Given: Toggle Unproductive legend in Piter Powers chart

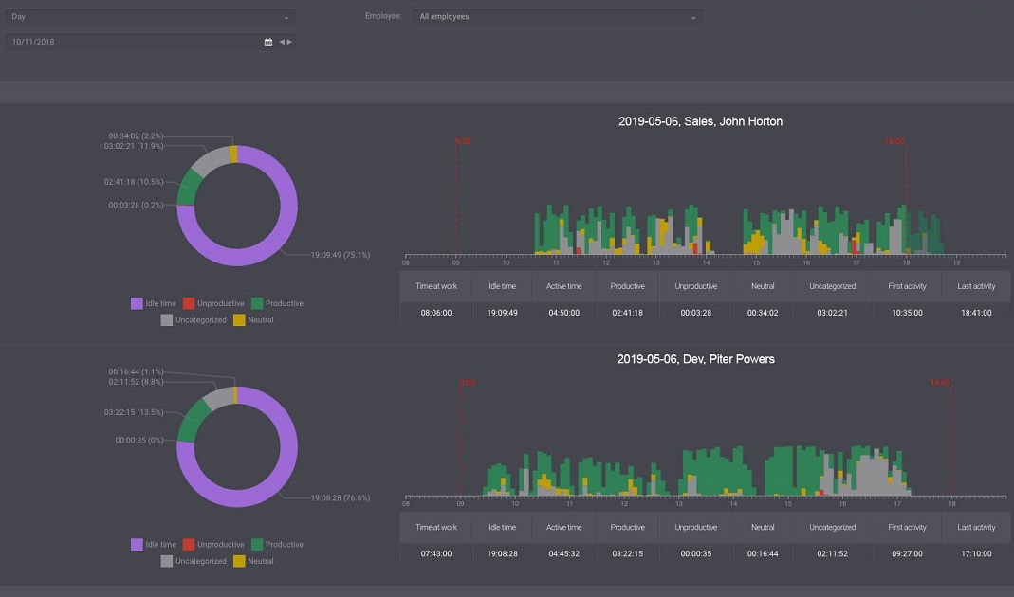Looking at the screenshot, I should click(x=213, y=544).
